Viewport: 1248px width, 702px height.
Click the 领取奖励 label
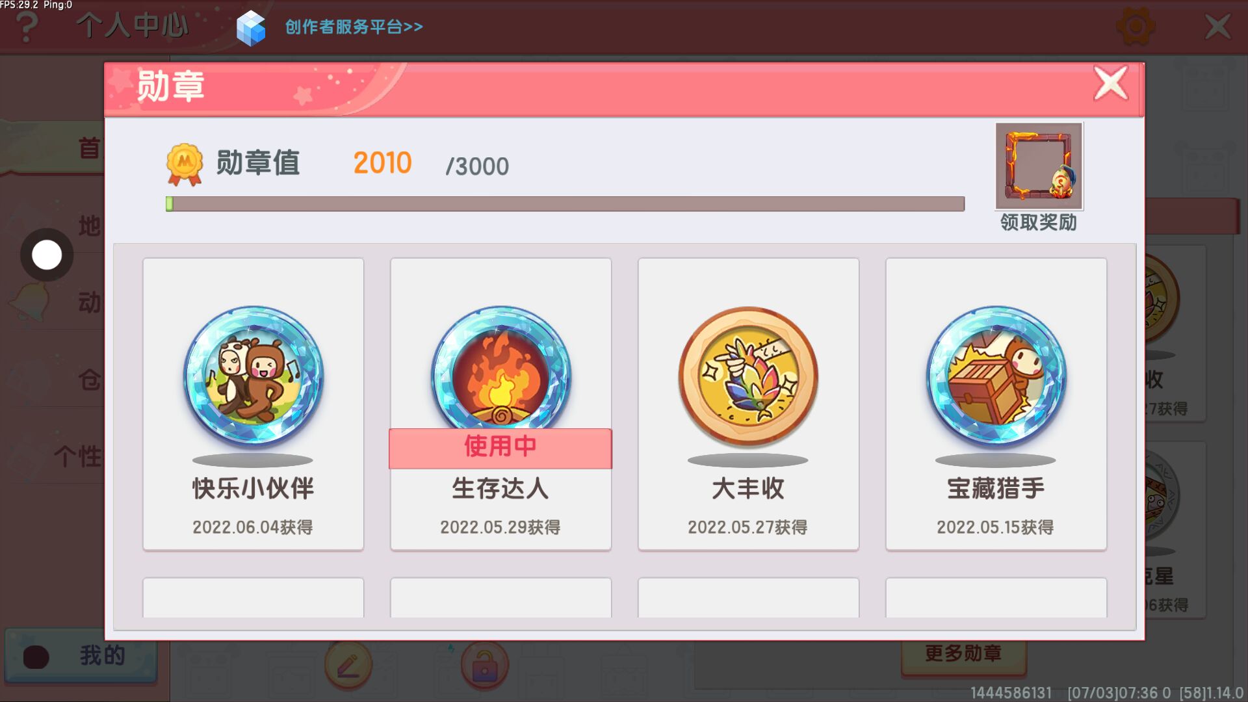1039,223
